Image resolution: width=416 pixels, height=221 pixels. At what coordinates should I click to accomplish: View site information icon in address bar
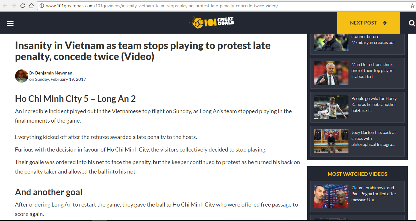tap(41, 6)
